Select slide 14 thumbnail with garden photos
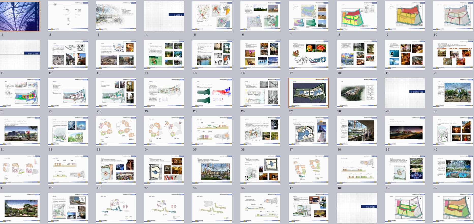The height and width of the screenshot is (224, 474). click(164, 55)
